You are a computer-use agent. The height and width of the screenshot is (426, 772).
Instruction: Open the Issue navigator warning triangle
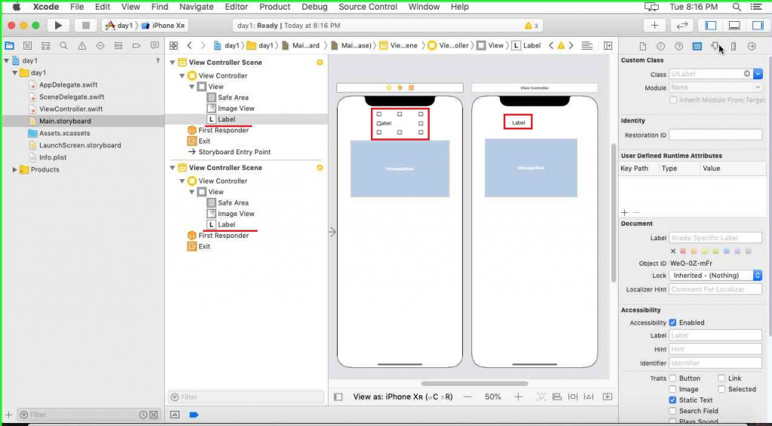pos(81,46)
